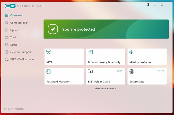
Task: Click the Secure Data padlock icon
Action: click(x=132, y=72)
